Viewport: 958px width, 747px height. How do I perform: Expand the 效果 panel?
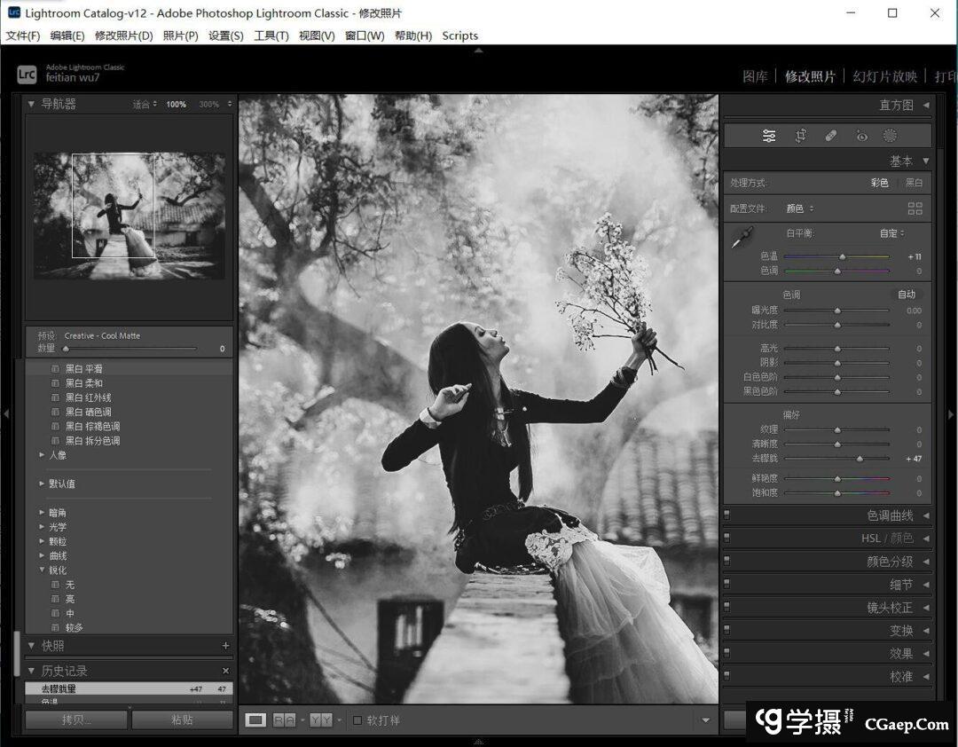click(901, 654)
